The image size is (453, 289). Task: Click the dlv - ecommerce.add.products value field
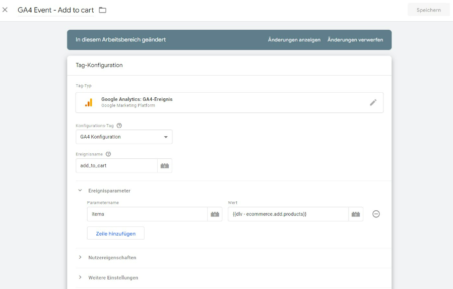coord(288,214)
